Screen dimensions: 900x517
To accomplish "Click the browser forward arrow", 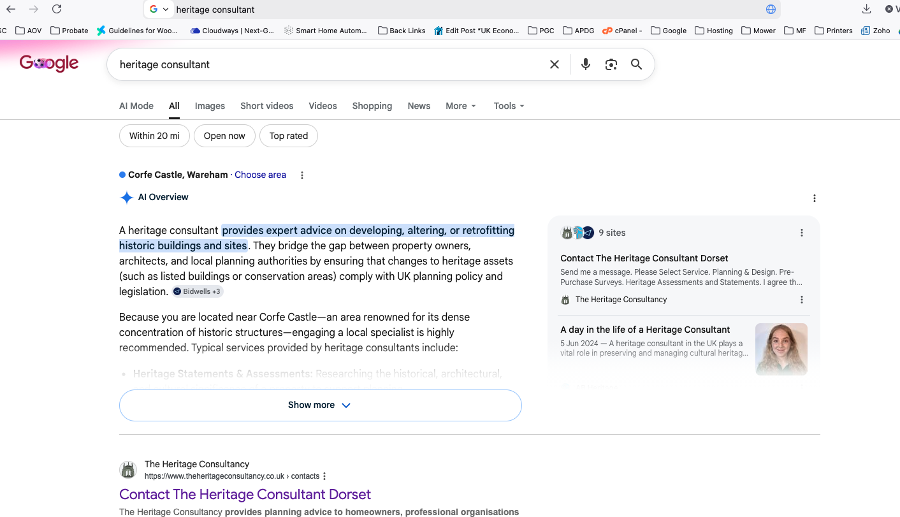I will [x=34, y=9].
